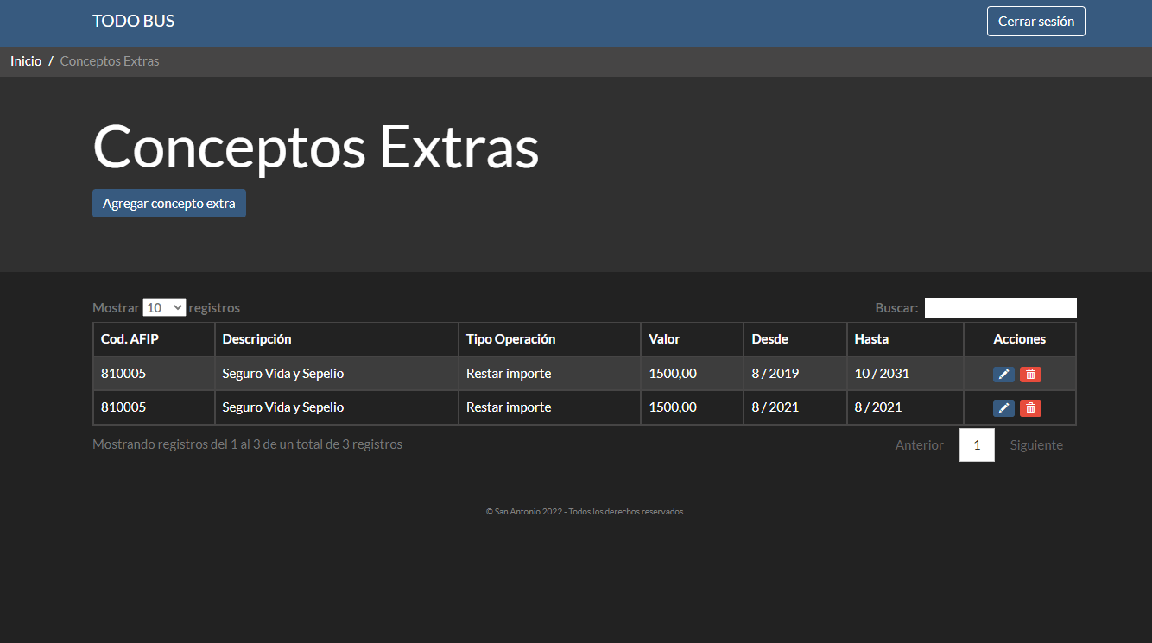Viewport: 1152px width, 643px height.
Task: Open the records-per-page dropdown showing 10
Action: coord(164,307)
